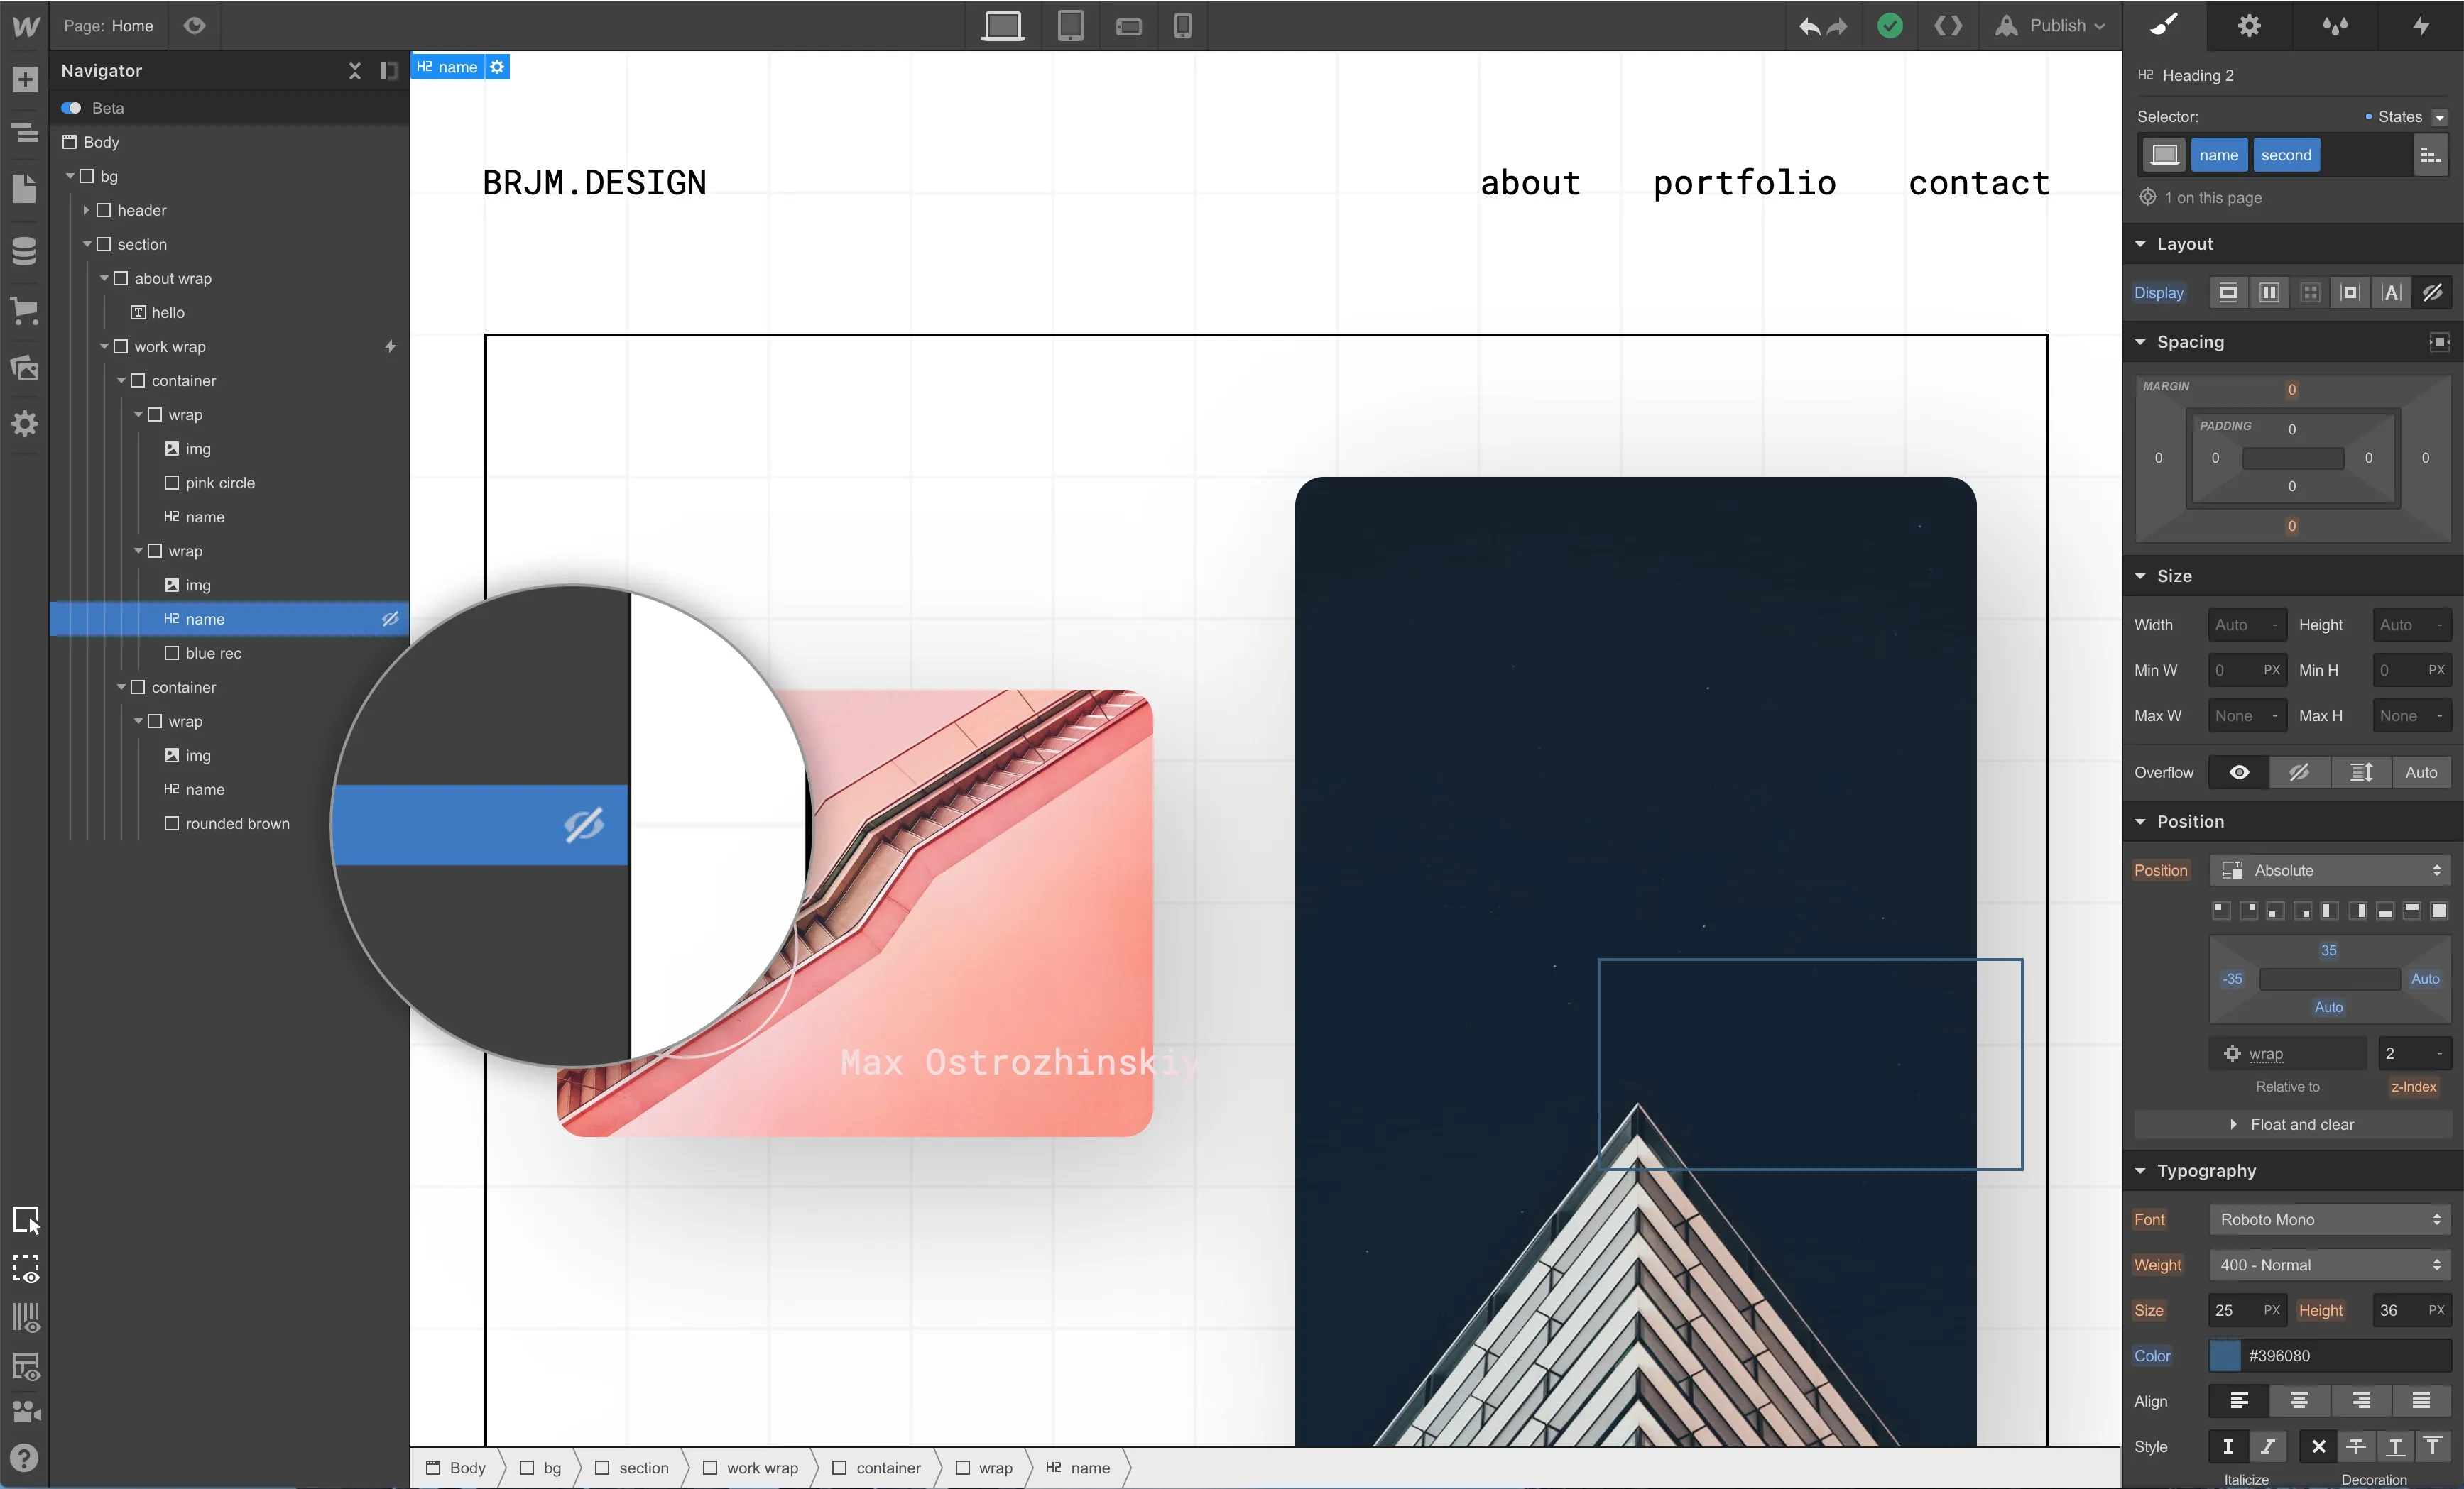Screen dimensions: 2464x1489
Task: Toggle hidden icon on selected name row
Action: [x=390, y=619]
